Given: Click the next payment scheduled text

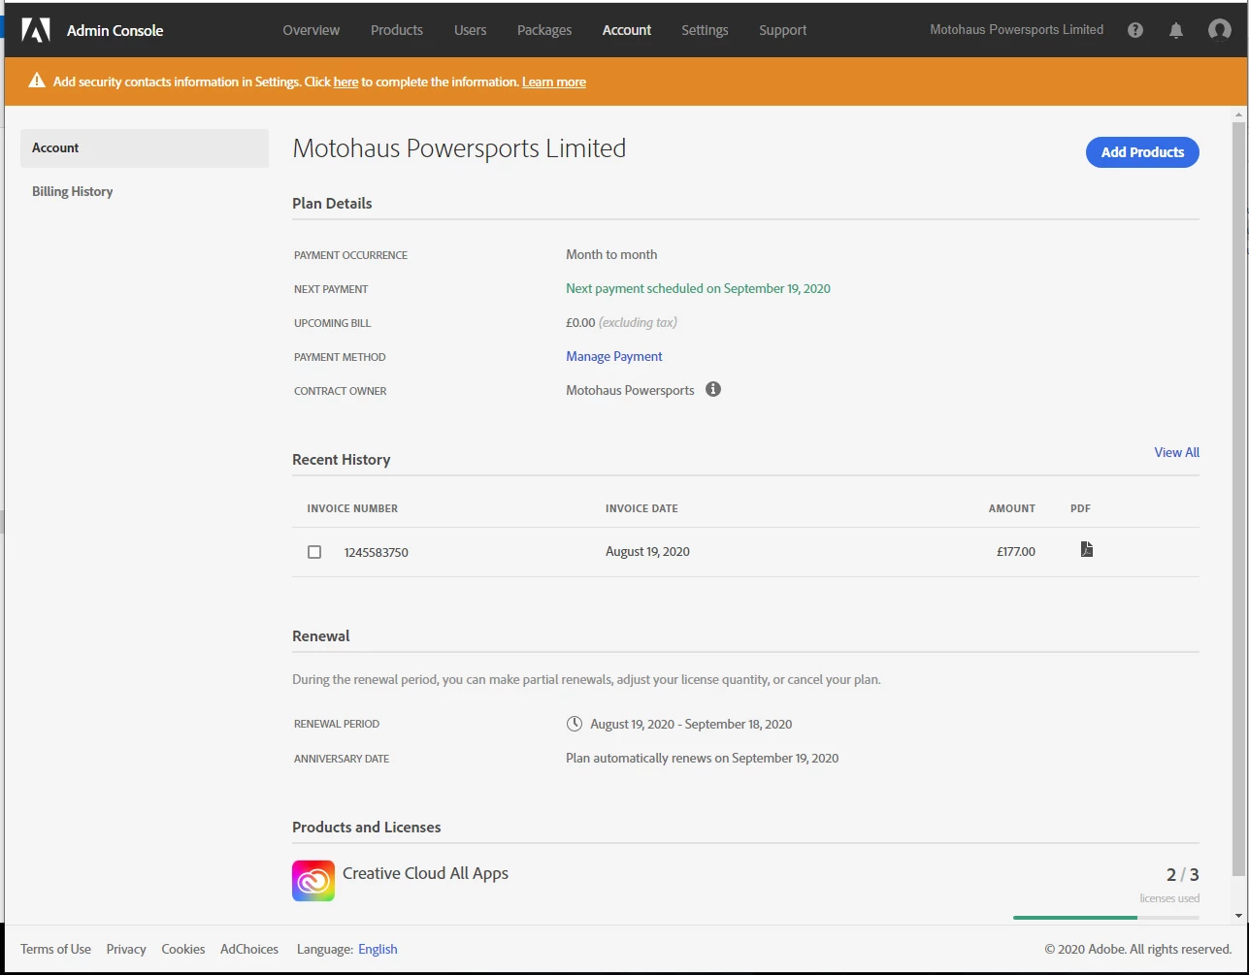Looking at the screenshot, I should point(698,288).
